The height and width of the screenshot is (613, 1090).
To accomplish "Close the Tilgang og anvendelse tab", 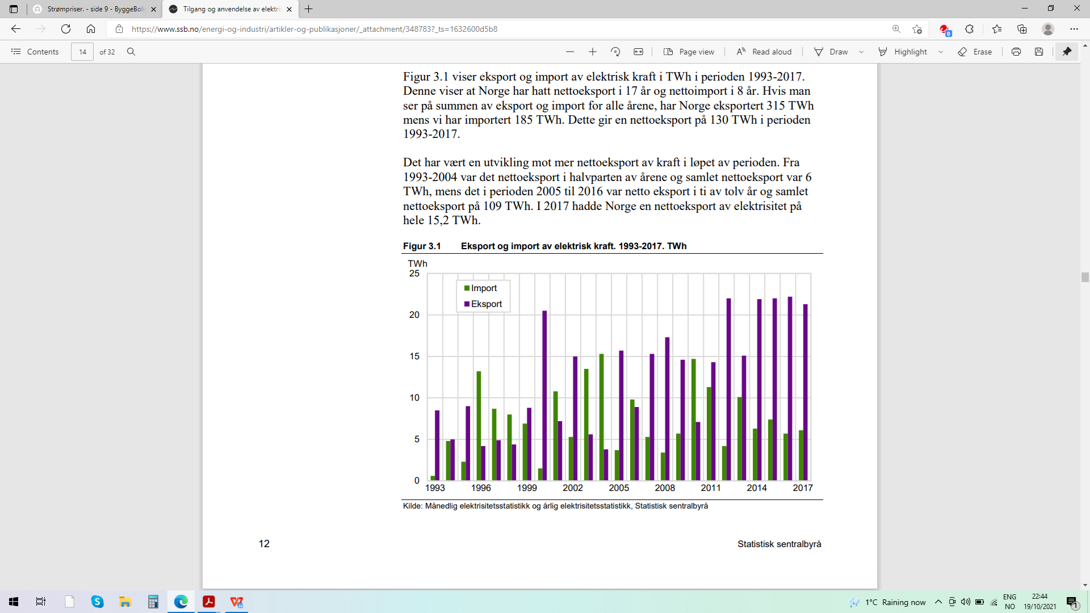I will [289, 9].
